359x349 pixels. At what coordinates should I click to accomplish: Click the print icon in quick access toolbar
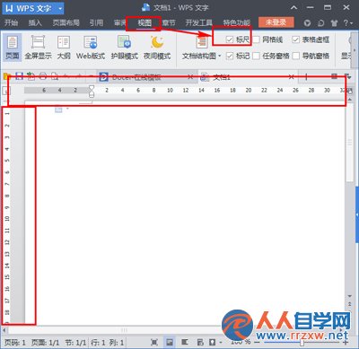pyautogui.click(x=43, y=76)
